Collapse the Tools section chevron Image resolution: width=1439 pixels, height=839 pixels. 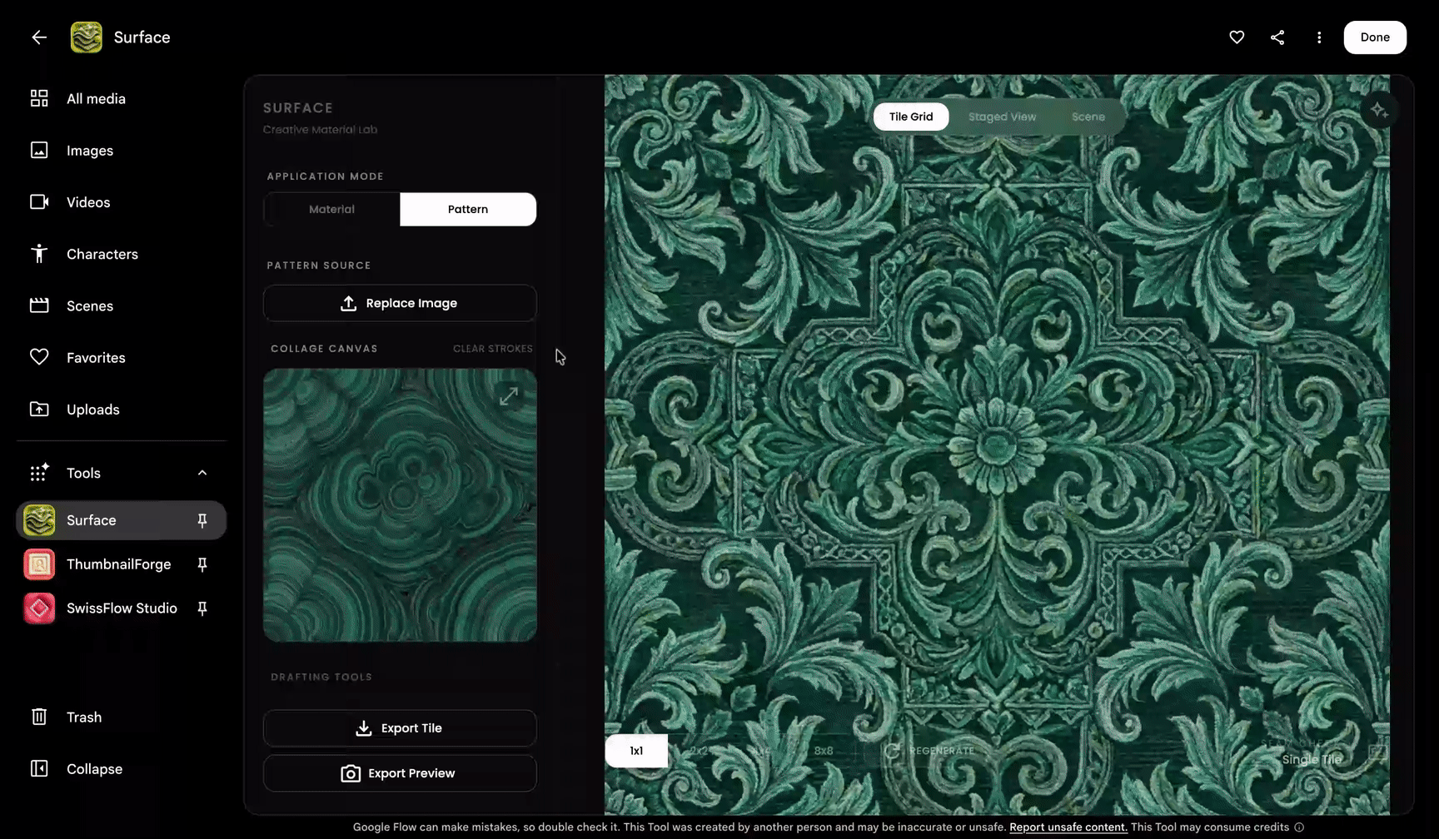pos(202,473)
